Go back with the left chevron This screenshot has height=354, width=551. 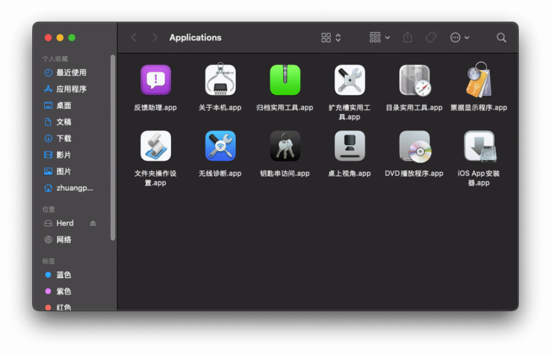pos(134,37)
